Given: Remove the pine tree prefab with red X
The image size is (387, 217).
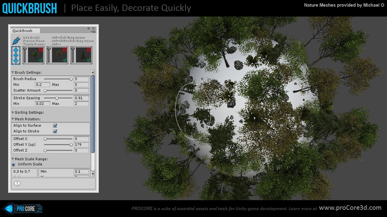Looking at the screenshot, I should pyautogui.click(x=89, y=50).
